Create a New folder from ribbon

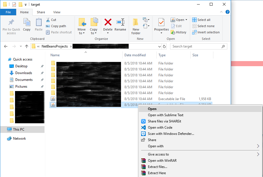136,26
